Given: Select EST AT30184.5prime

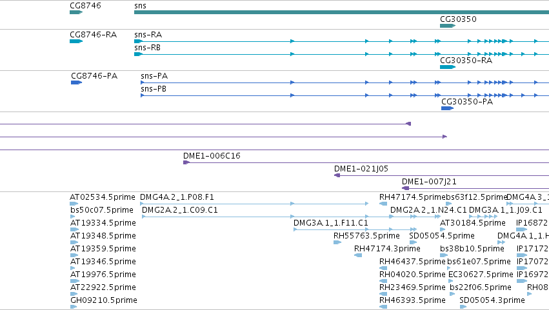Looking at the screenshot, I should [x=473, y=223].
